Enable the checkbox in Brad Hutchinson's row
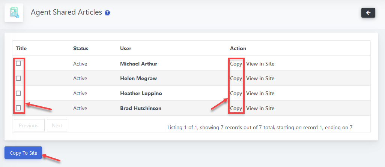Viewport: 385px width, 167px height. pyautogui.click(x=18, y=108)
